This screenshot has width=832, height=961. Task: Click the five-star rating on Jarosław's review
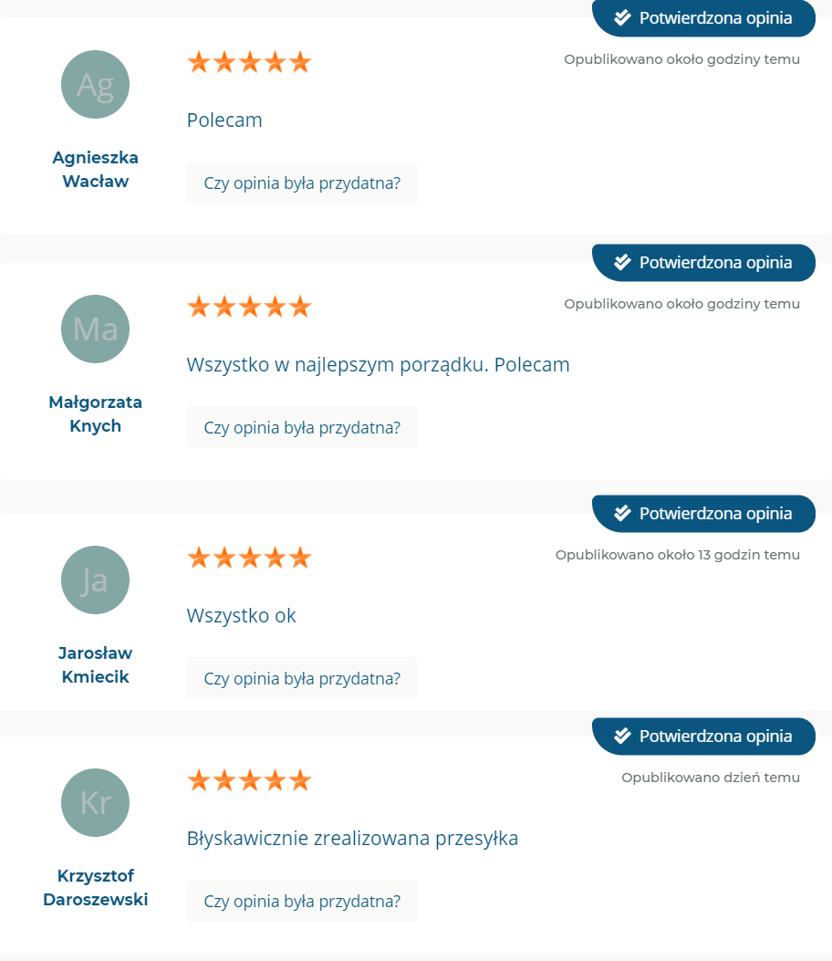(249, 558)
